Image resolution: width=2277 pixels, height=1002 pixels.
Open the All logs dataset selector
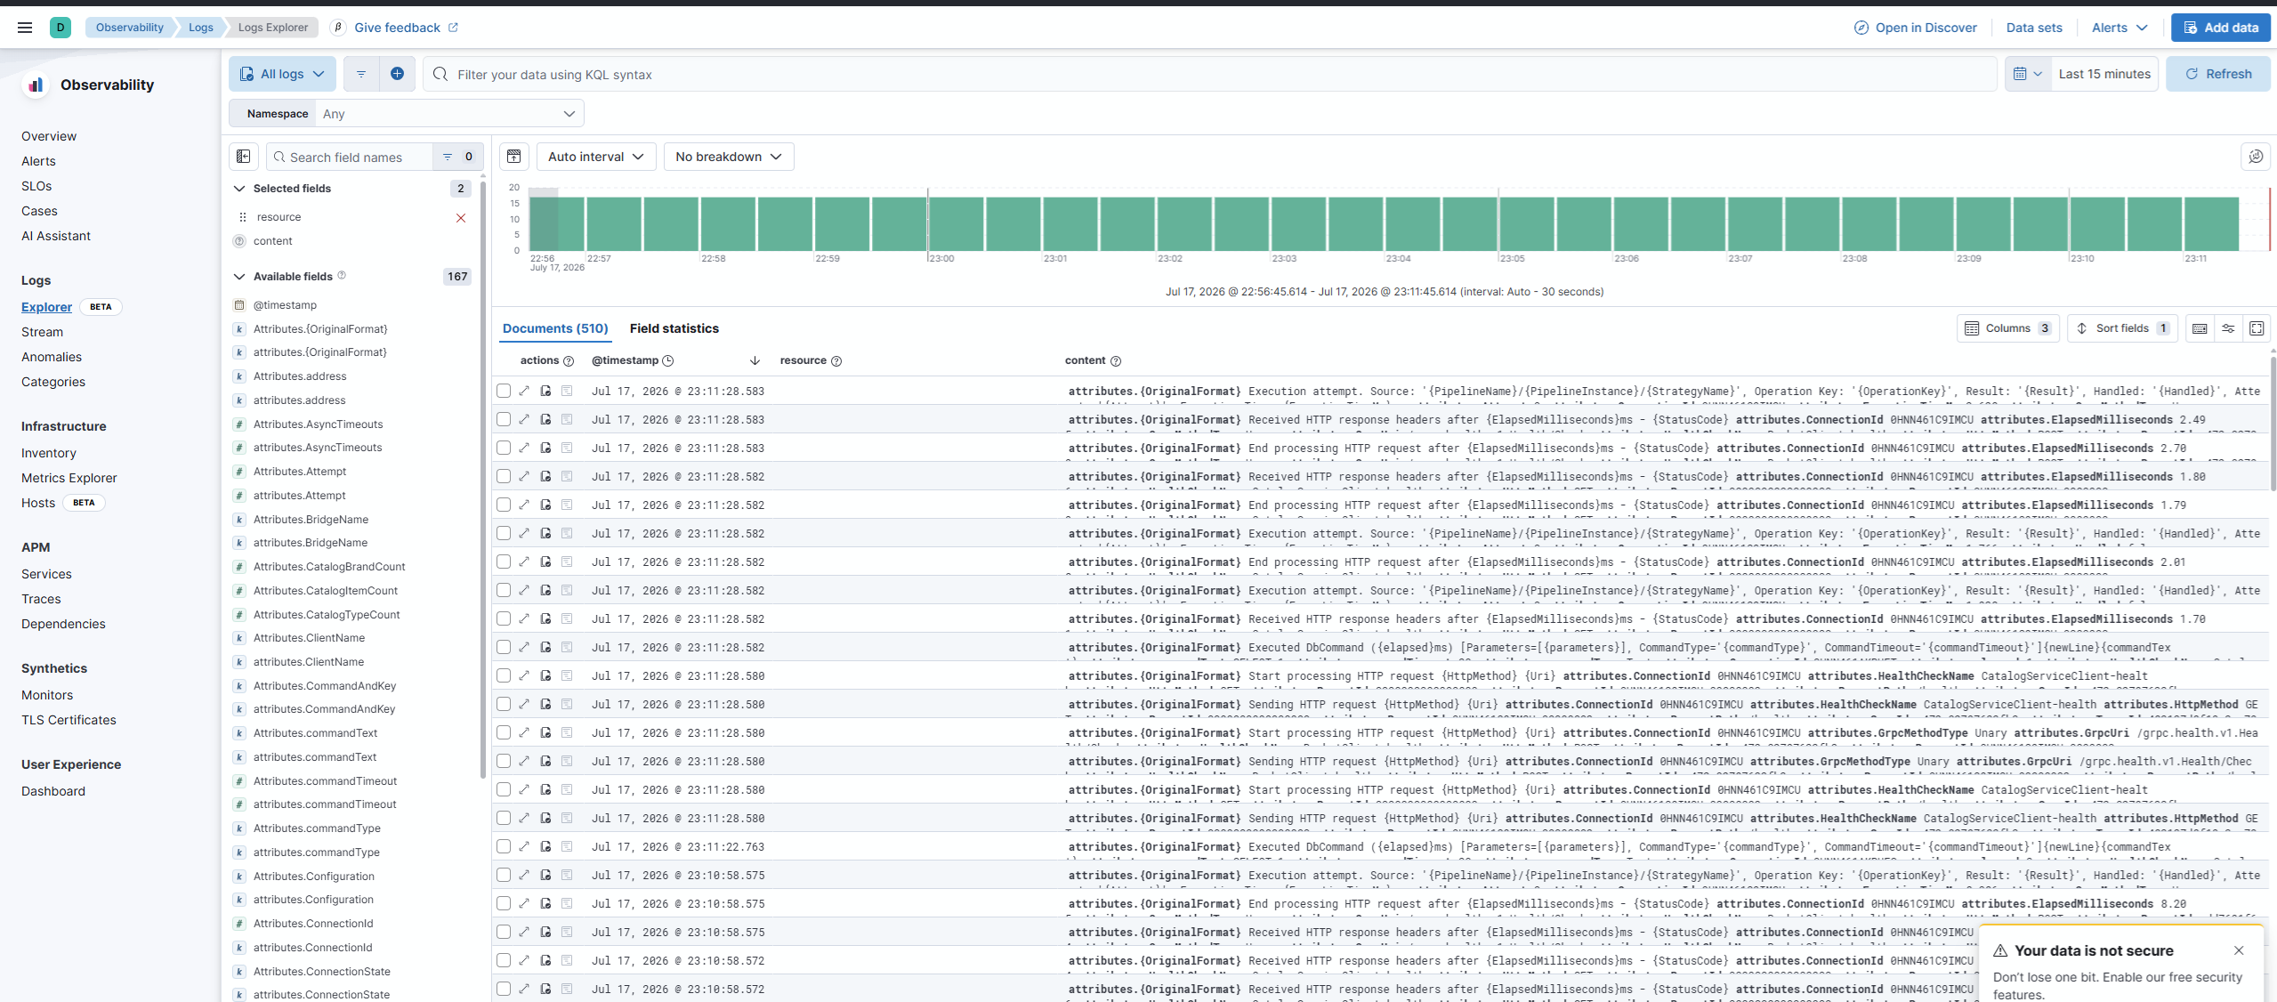[x=282, y=74]
